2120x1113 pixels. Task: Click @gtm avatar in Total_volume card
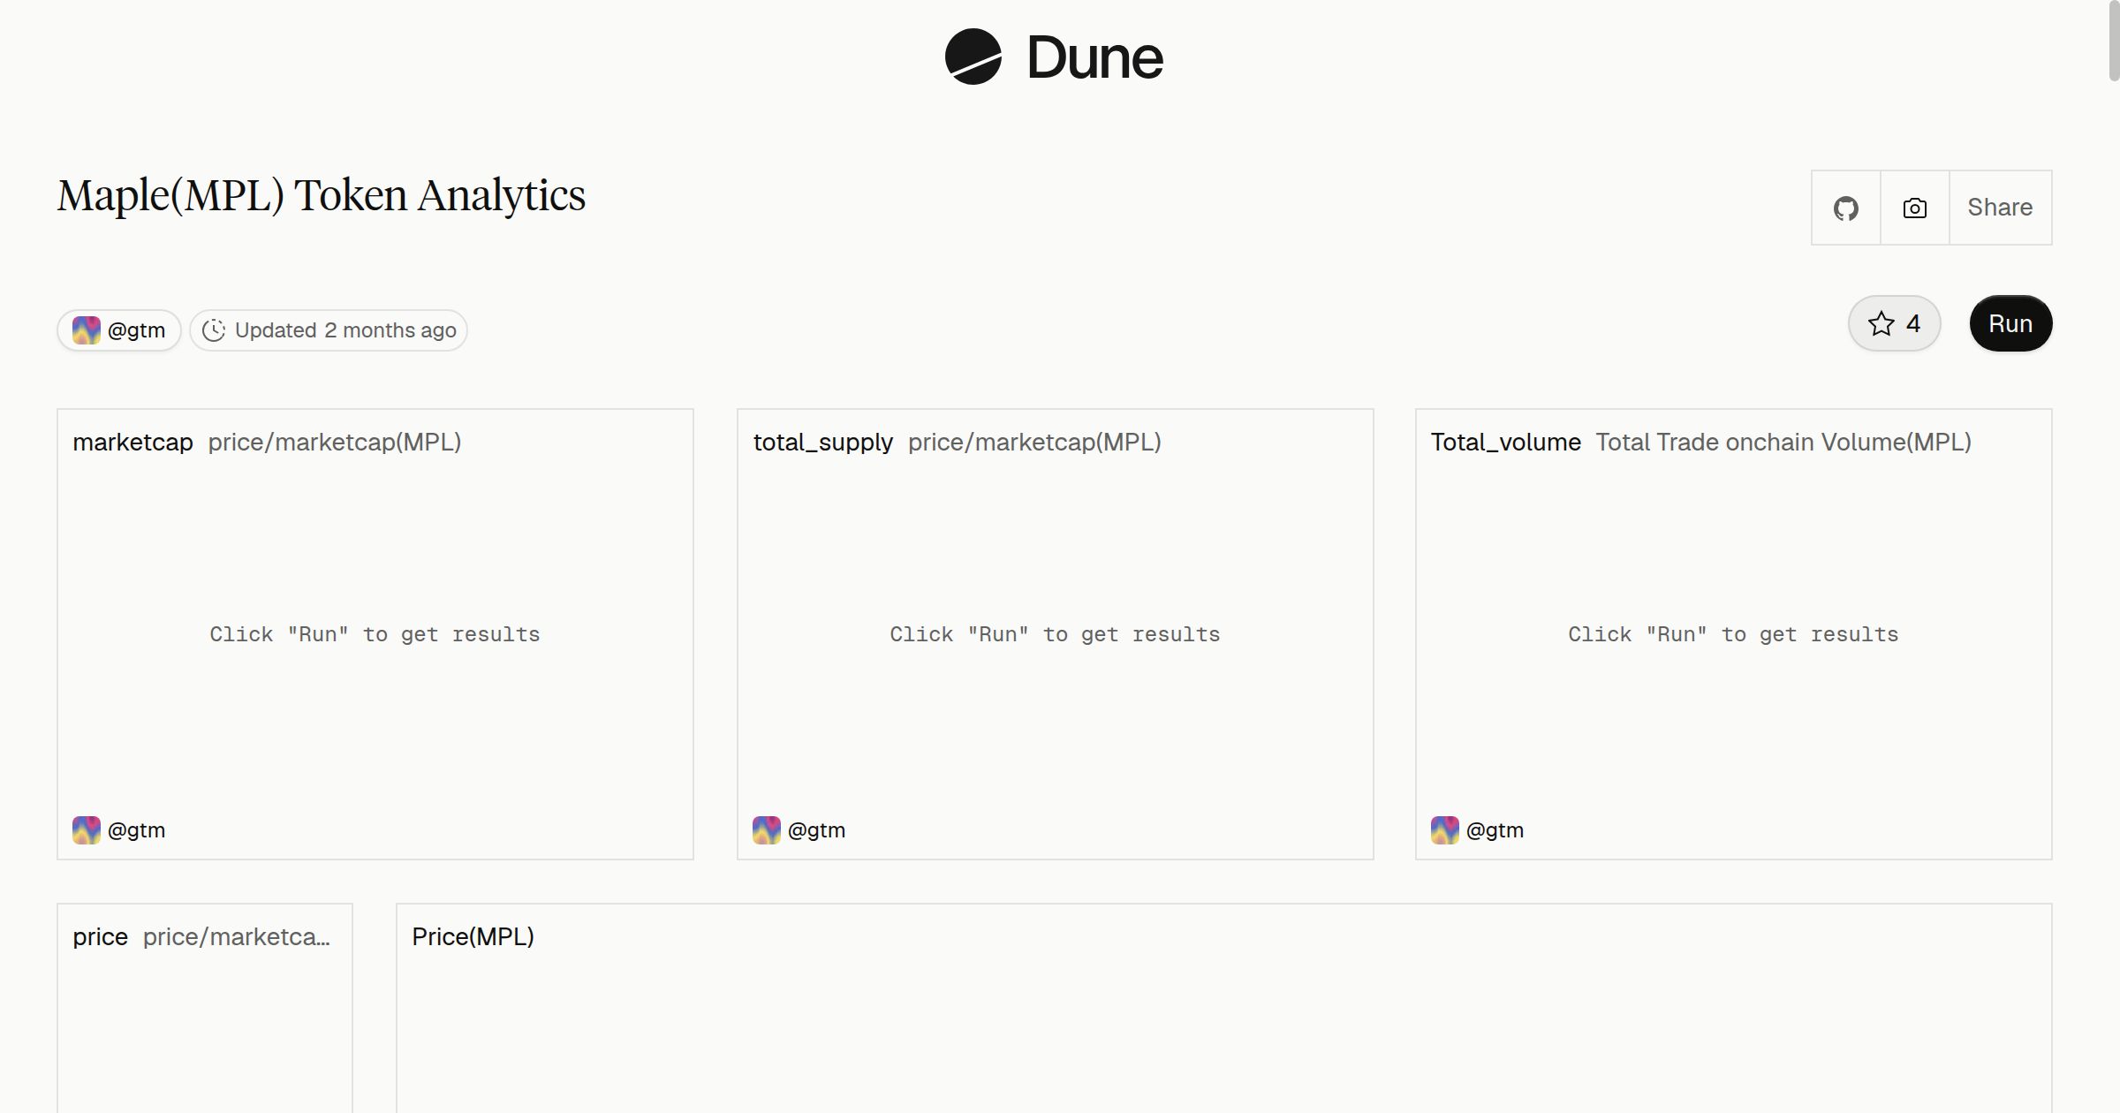(1445, 830)
